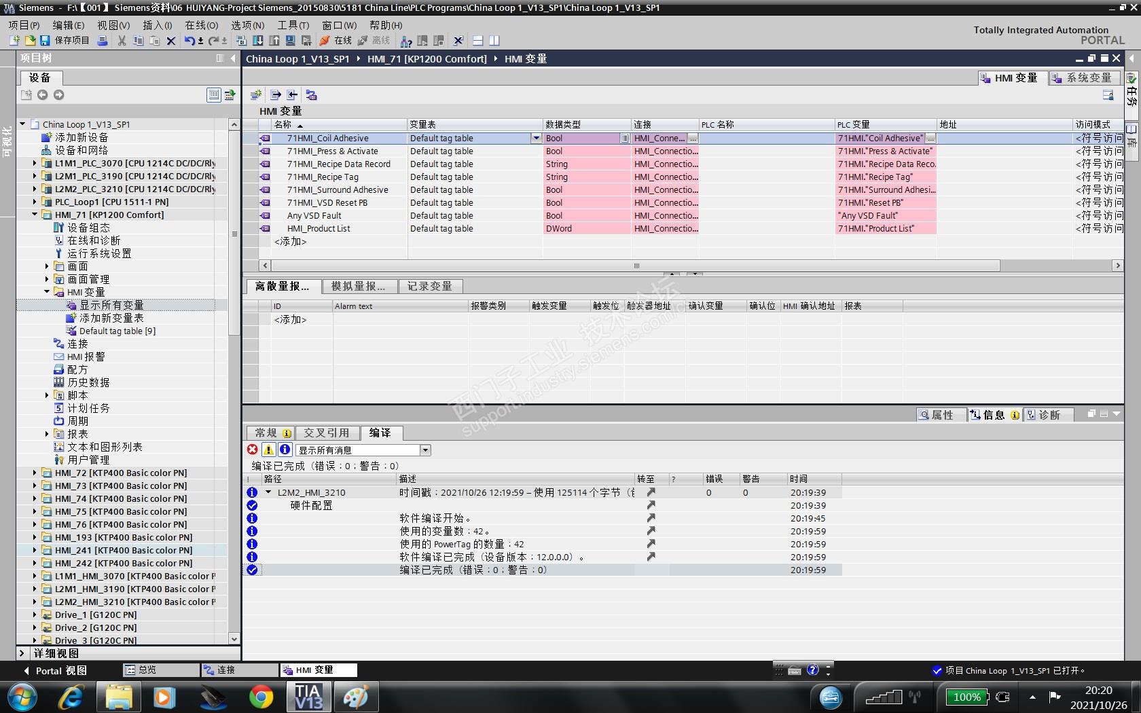Open an existing project via toolbar icon
Image resolution: width=1141 pixels, height=713 pixels.
coord(29,41)
